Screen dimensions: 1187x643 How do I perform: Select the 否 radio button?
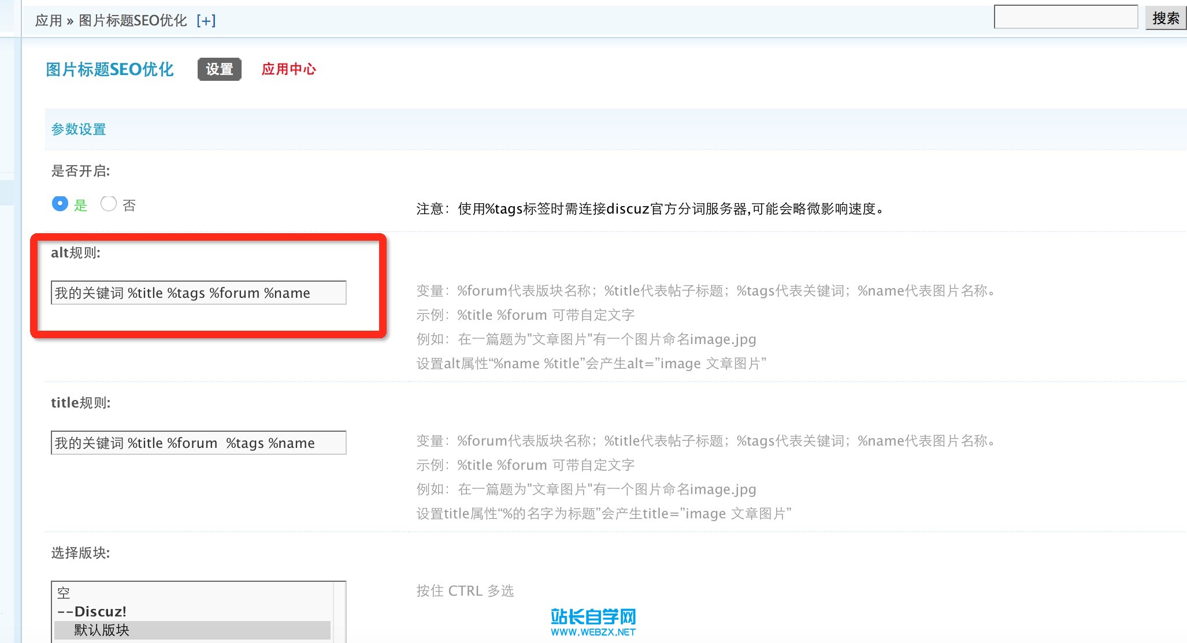pyautogui.click(x=109, y=204)
